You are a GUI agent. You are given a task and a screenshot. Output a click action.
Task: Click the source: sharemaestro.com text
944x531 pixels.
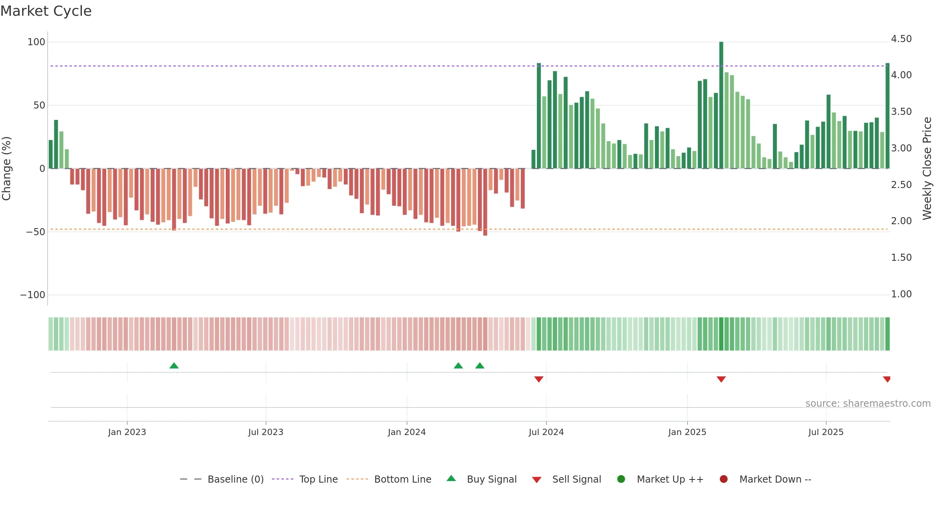pyautogui.click(x=868, y=404)
